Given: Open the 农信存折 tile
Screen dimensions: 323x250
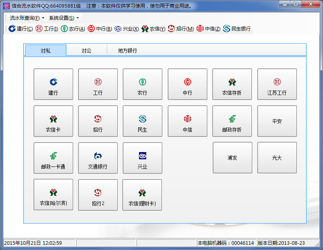Looking at the screenshot, I should tap(232, 84).
